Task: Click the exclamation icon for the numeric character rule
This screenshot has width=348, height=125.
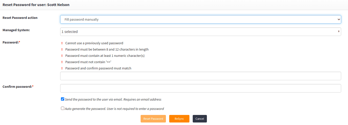Action: [62, 56]
